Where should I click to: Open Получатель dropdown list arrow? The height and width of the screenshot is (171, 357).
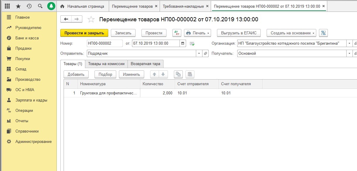click(x=349, y=54)
